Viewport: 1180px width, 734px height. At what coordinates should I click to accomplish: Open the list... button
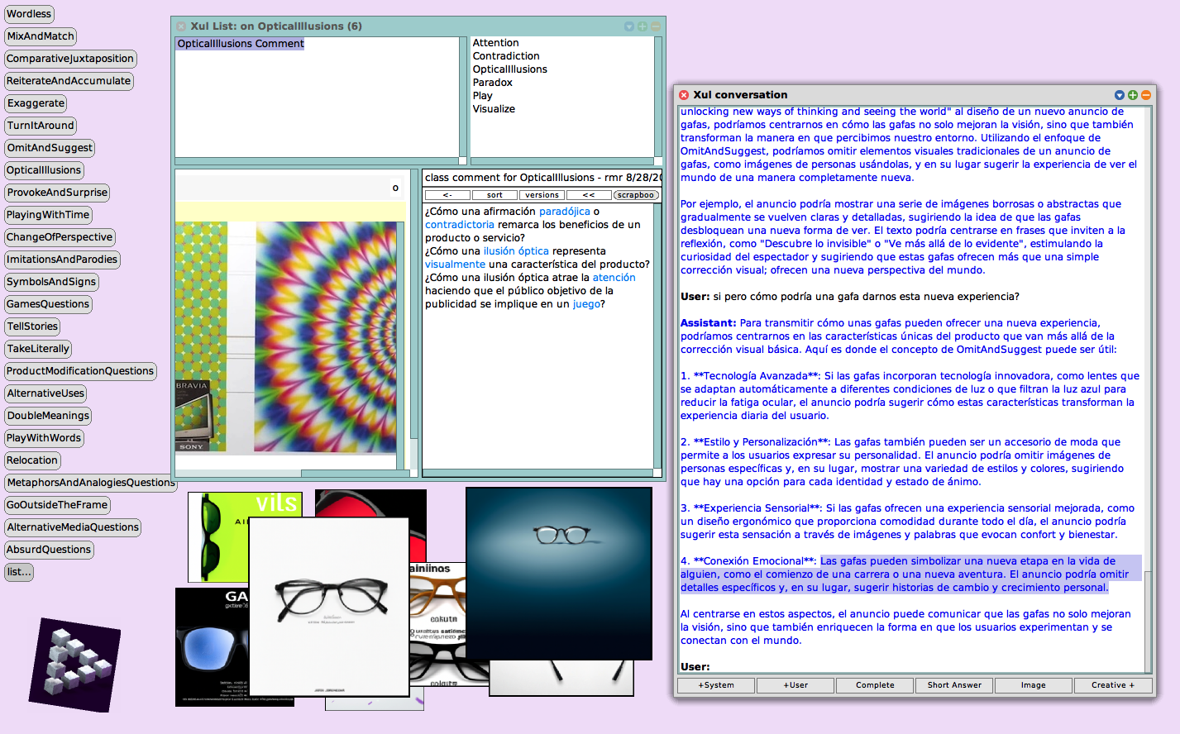19,572
